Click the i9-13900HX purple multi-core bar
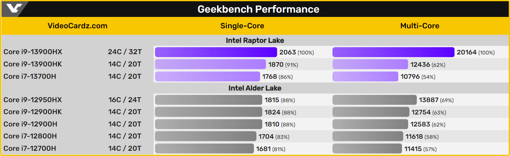The width and height of the screenshot is (510, 156). (393, 52)
